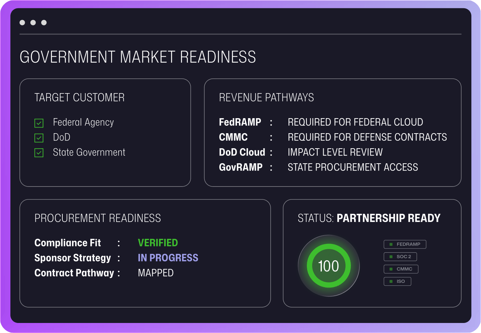This screenshot has width=481, height=333.
Task: Click the Government Market Readiness title
Action: click(x=138, y=57)
